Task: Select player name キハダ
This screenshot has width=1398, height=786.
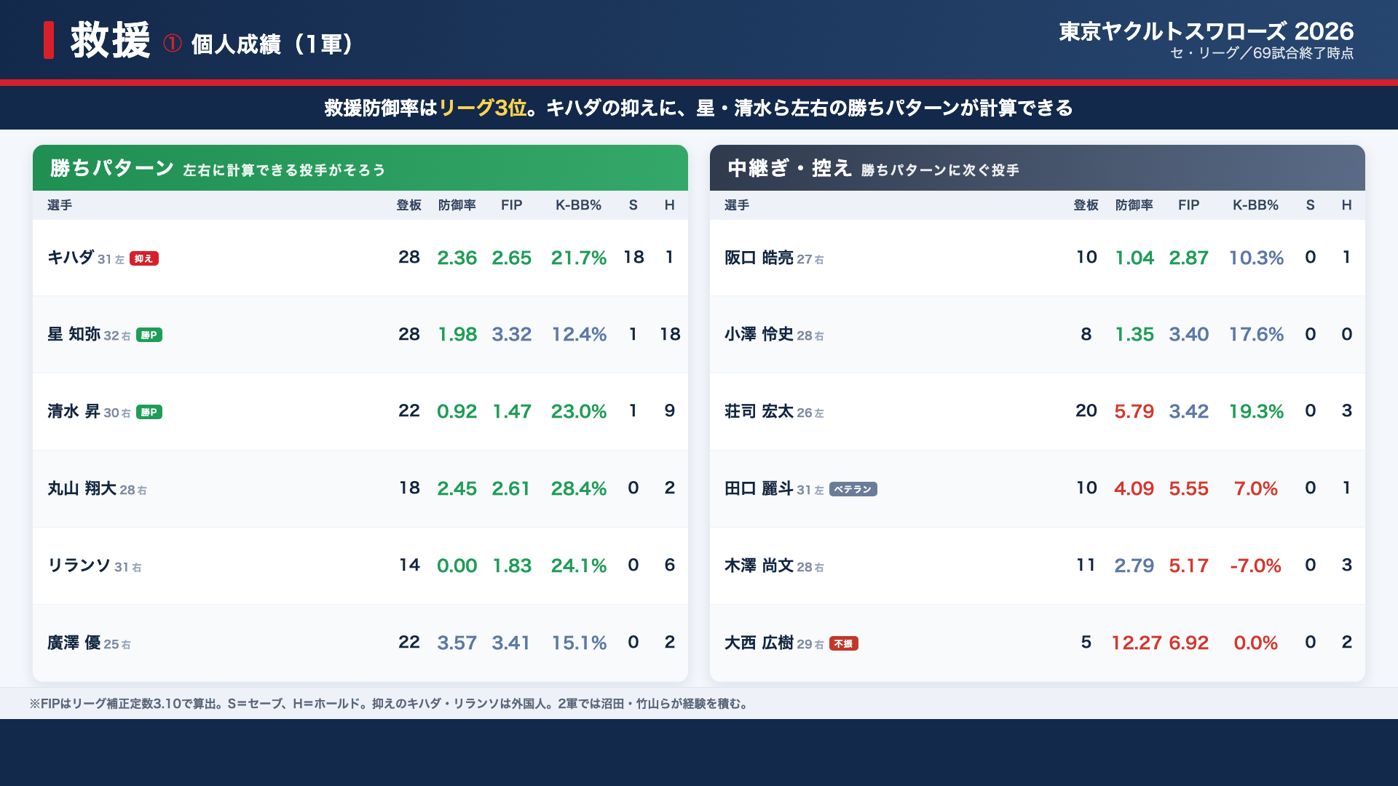Action: 71,258
